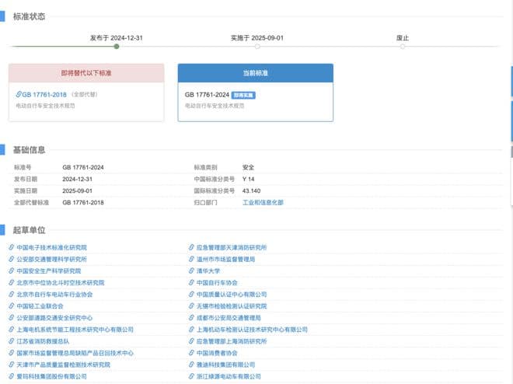Select the 废止 timeline circle

tap(403, 47)
